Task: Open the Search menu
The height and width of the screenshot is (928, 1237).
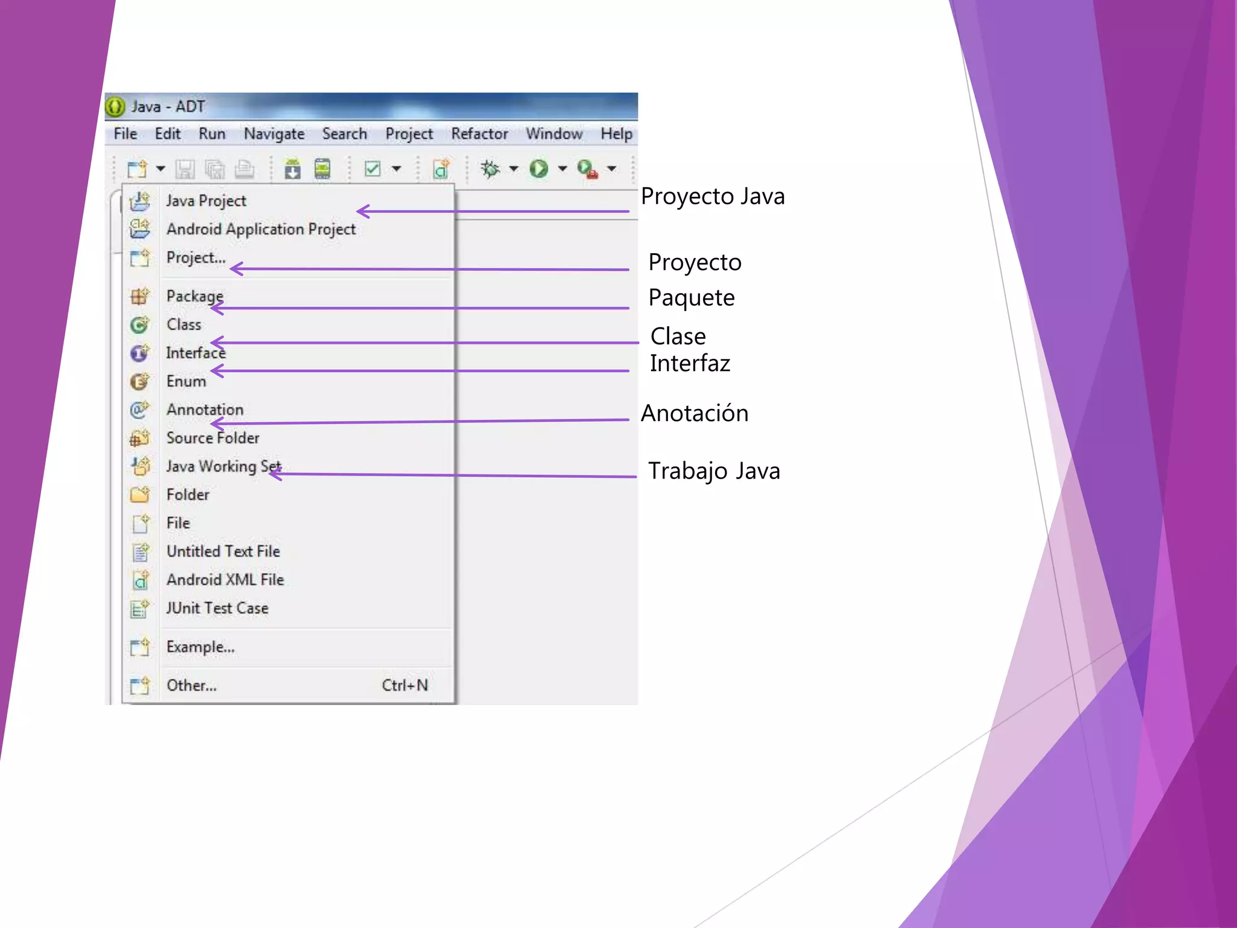Action: (344, 134)
